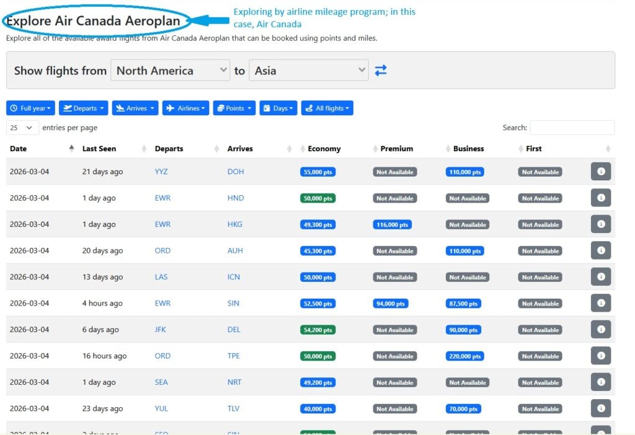Open info for ORD to TPE flight

600,356
